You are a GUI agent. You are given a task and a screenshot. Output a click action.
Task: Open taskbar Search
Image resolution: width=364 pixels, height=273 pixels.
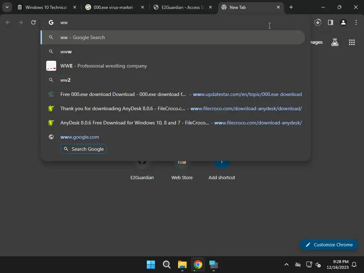(x=167, y=264)
